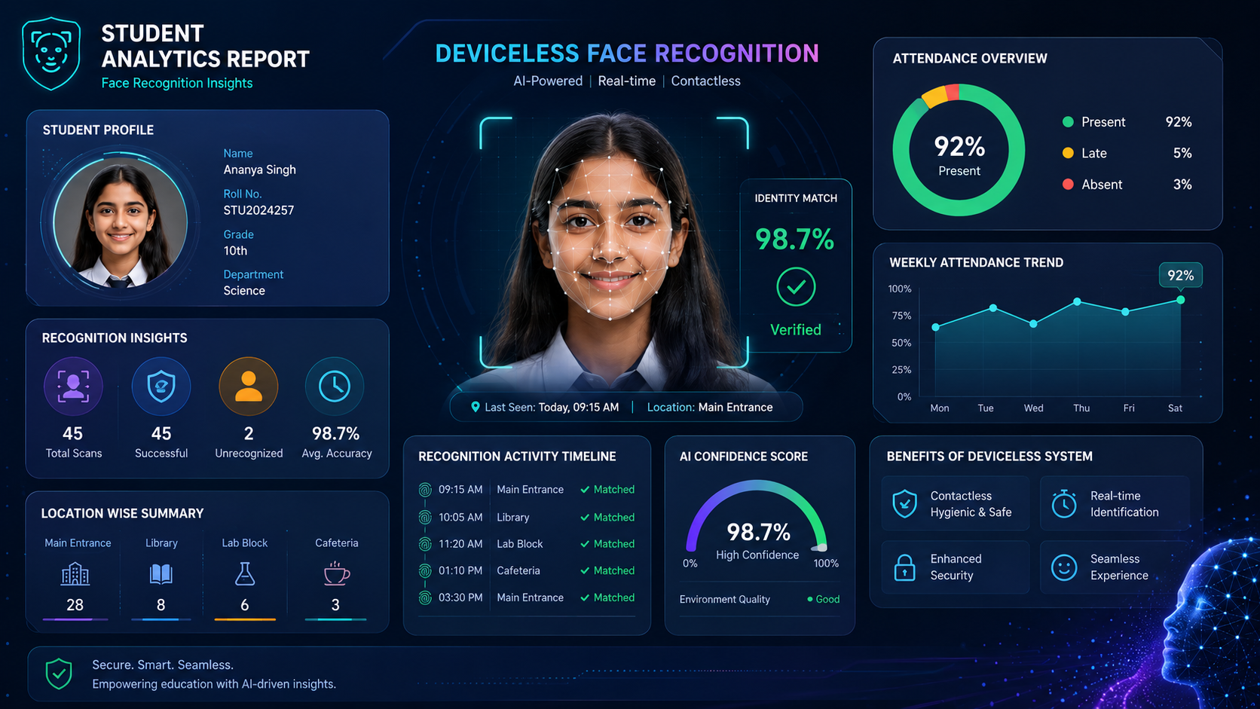
Task: Click the Thu data point on trend chart
Action: tap(1078, 301)
